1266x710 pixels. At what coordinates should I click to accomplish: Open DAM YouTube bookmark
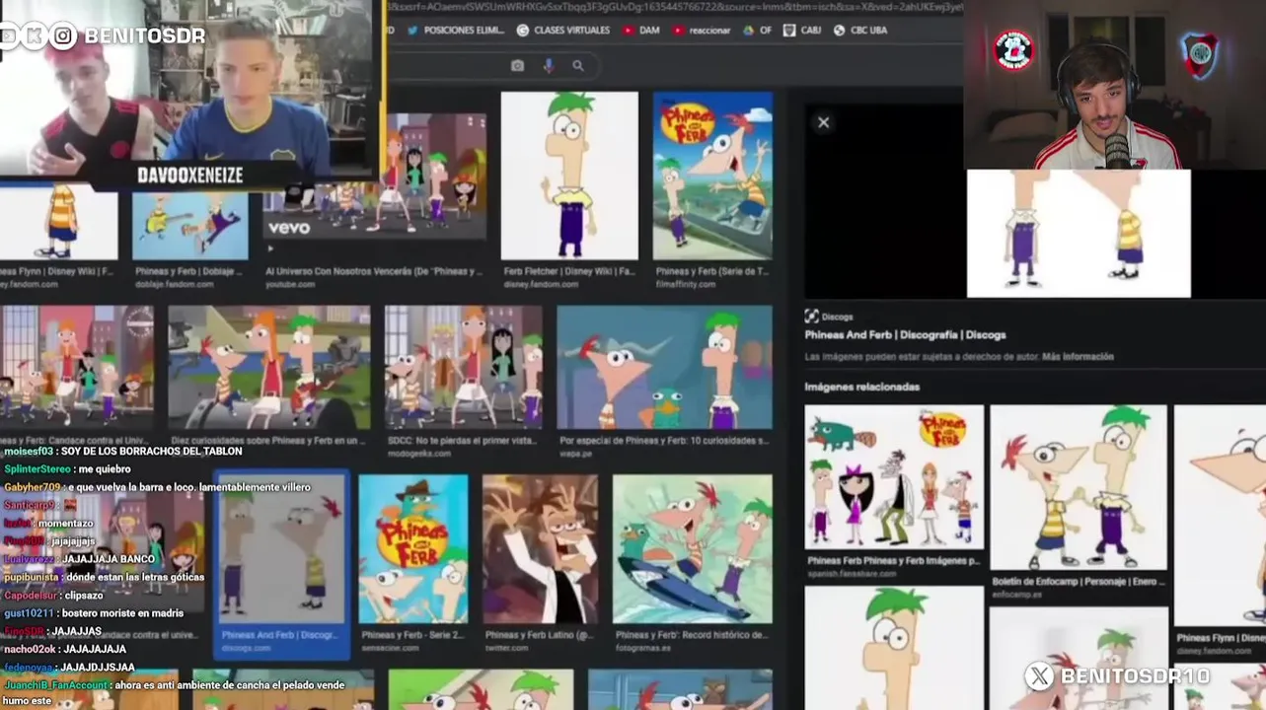640,31
